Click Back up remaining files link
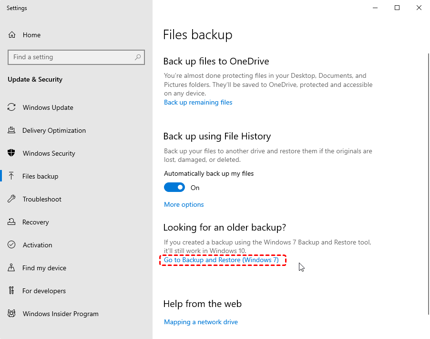The height and width of the screenshot is (339, 430). coord(198,103)
